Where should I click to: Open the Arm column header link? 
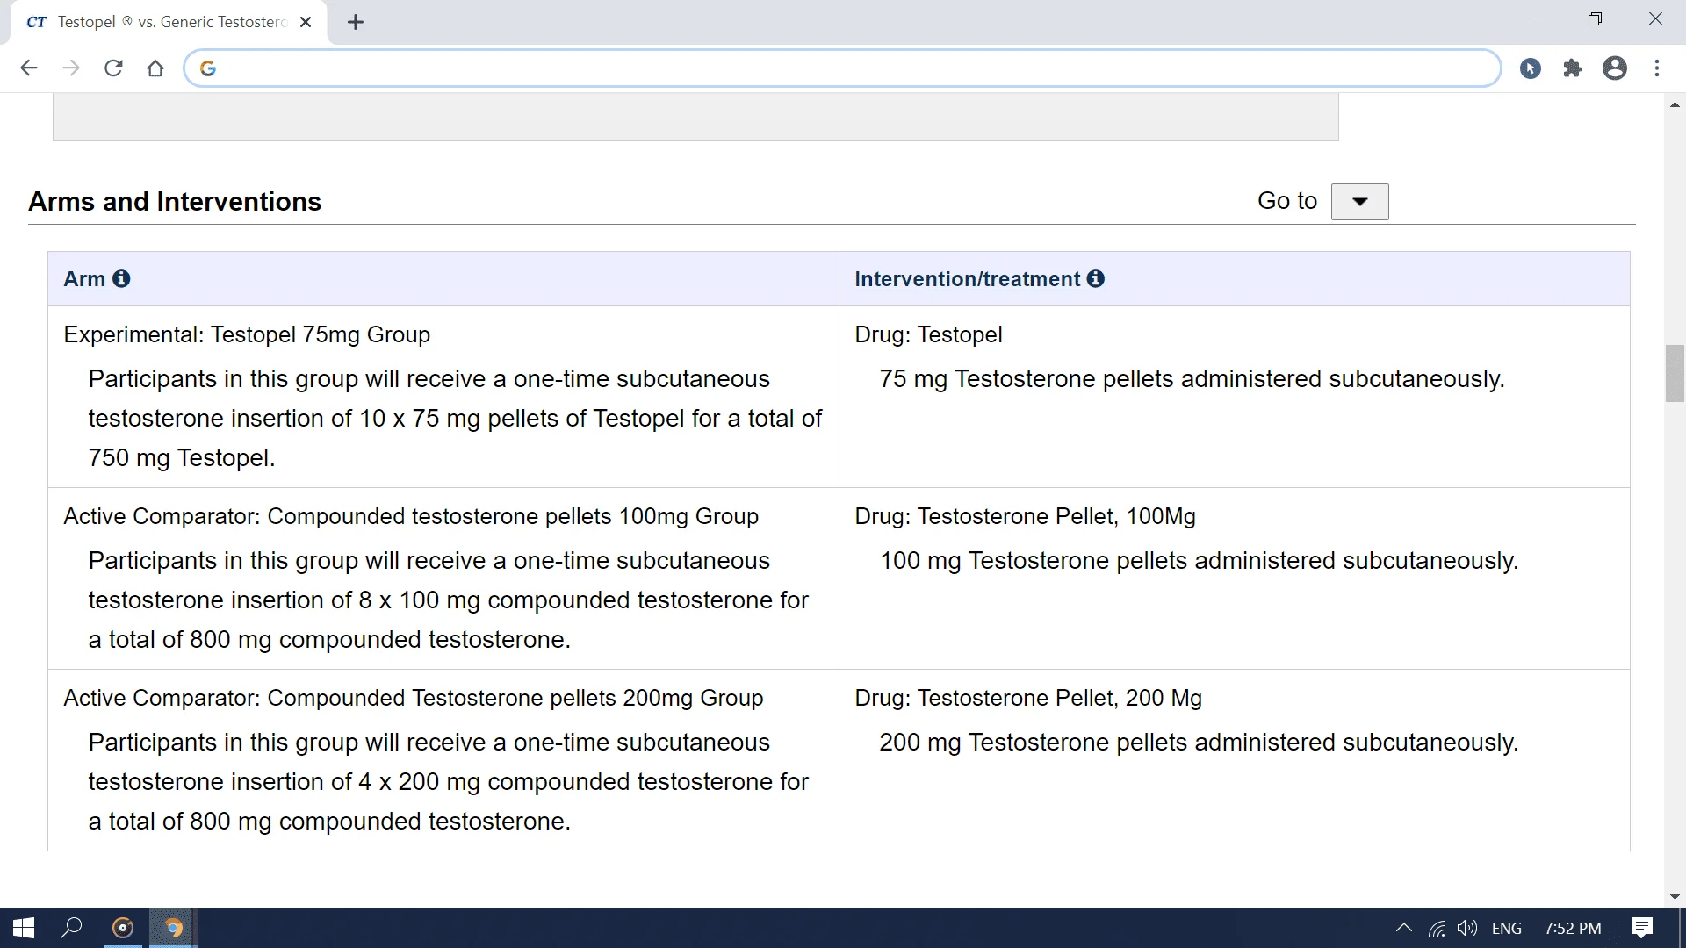point(84,279)
